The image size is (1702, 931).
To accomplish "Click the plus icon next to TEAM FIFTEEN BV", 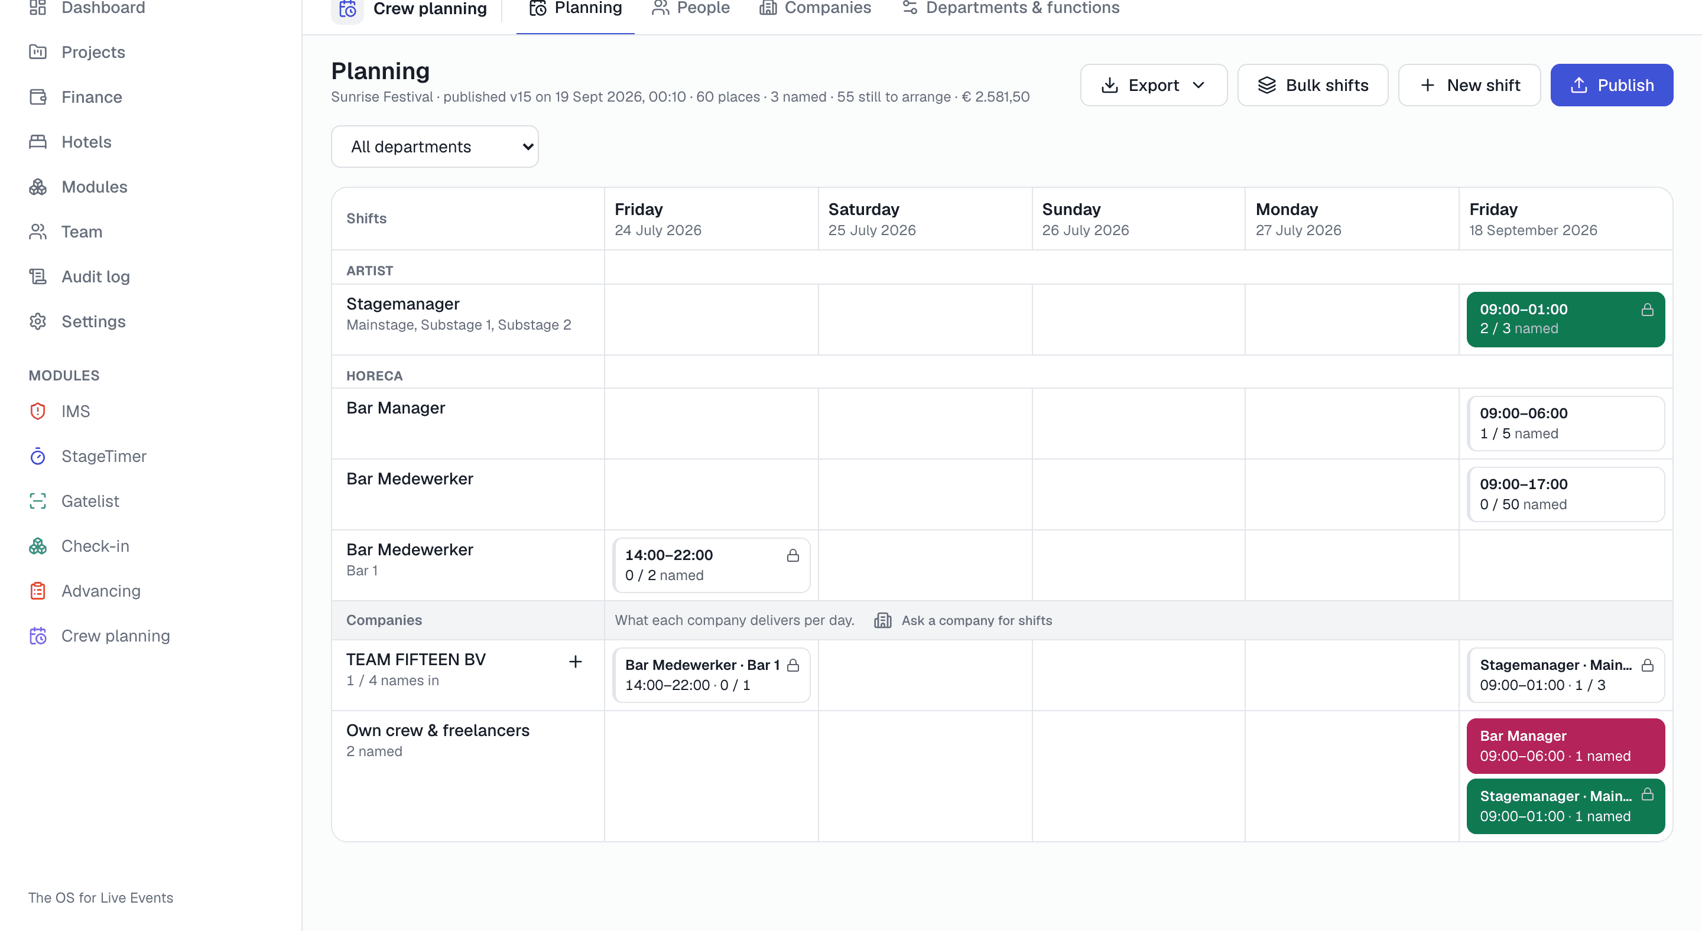I will click(576, 662).
